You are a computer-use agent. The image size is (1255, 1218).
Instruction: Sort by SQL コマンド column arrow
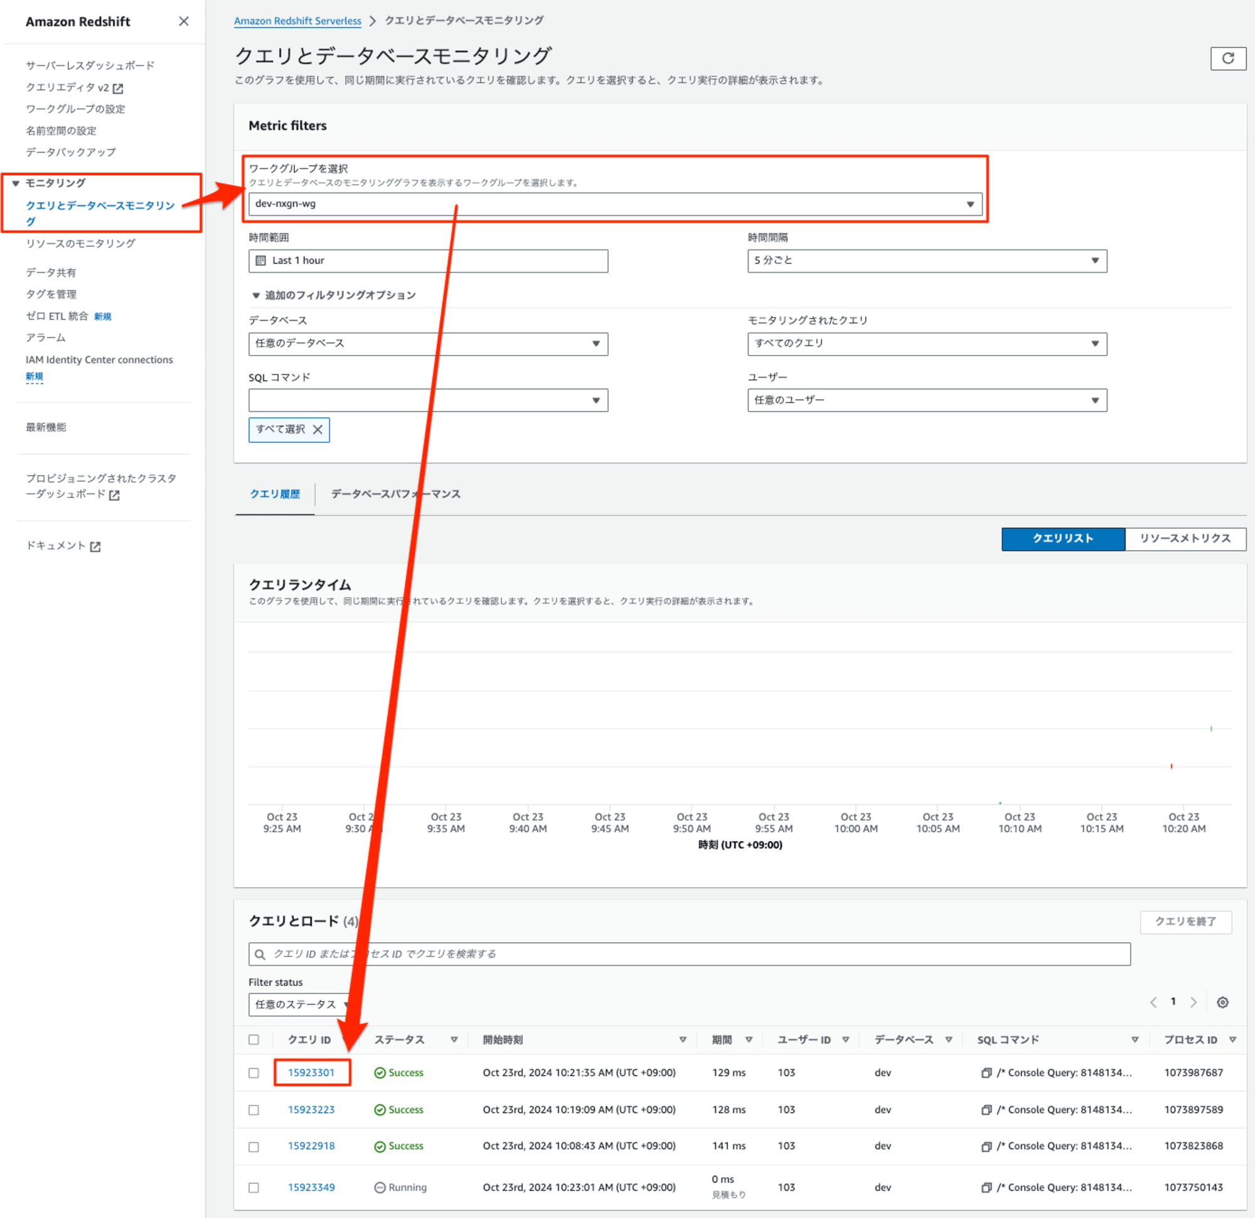1135,1040
